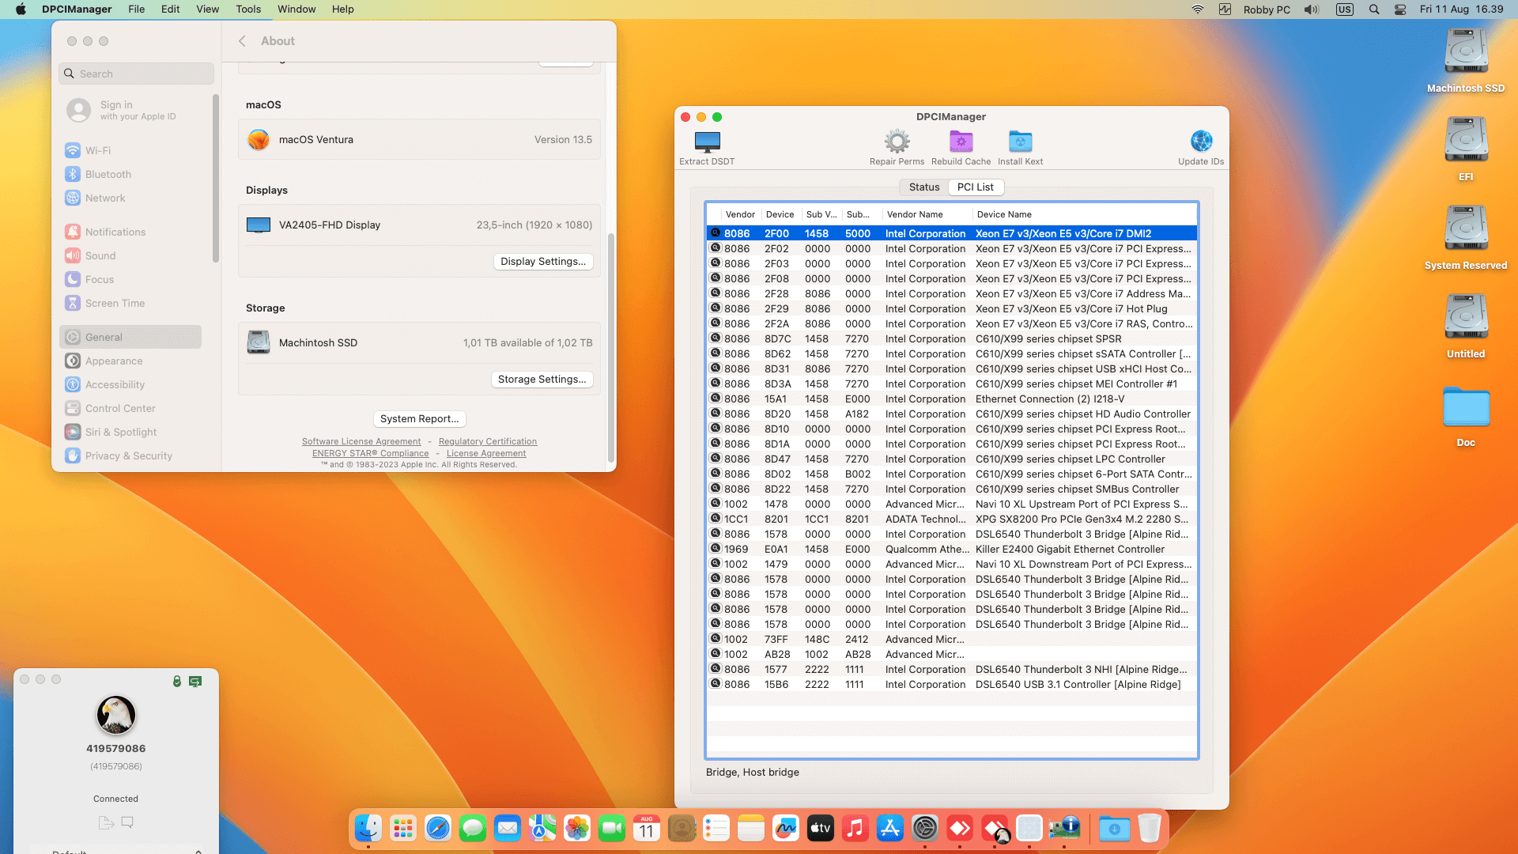Sort by the Vendor column header
Image resolution: width=1518 pixels, height=854 pixels.
(x=740, y=214)
